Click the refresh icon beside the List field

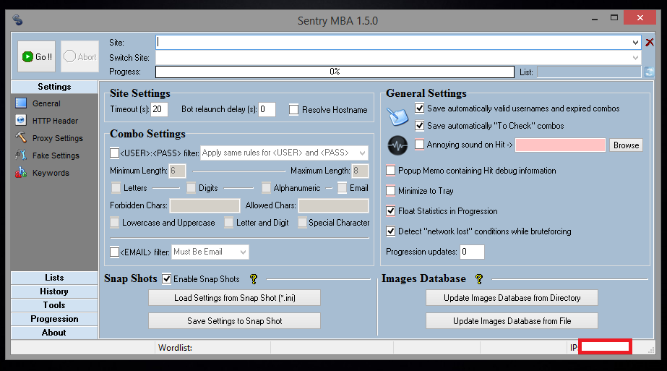tap(649, 72)
